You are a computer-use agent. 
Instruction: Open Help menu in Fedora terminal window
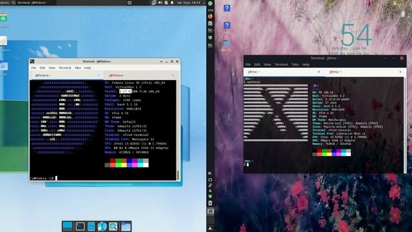tap(88, 68)
